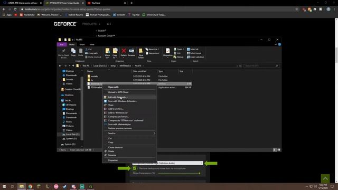Open Chrome from the taskbar

click(30, 186)
